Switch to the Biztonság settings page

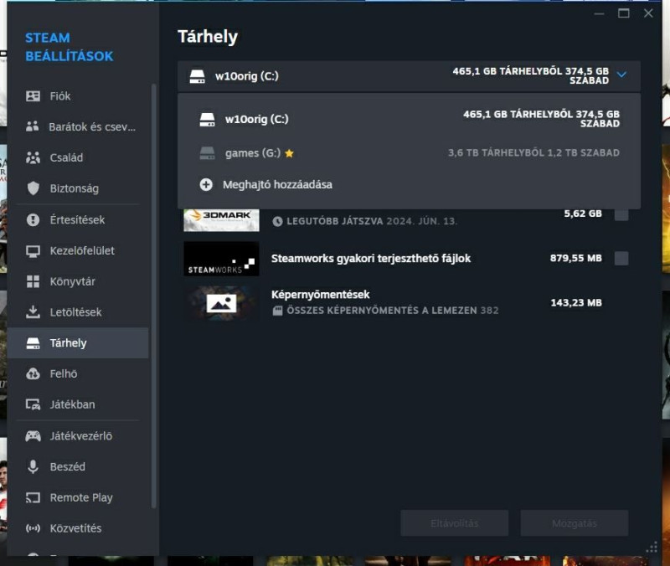pos(78,188)
